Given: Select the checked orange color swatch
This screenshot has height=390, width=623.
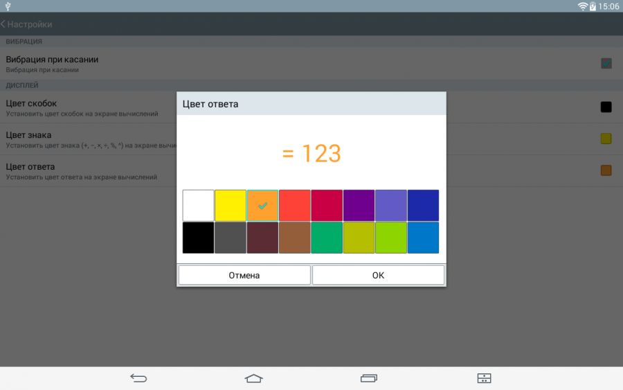Looking at the screenshot, I should (262, 206).
